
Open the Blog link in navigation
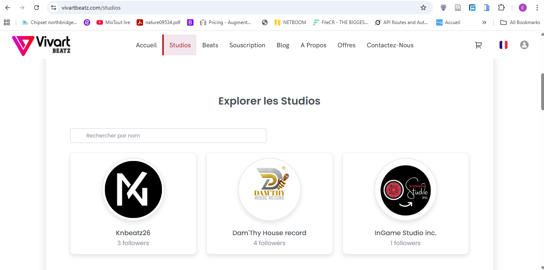283,45
